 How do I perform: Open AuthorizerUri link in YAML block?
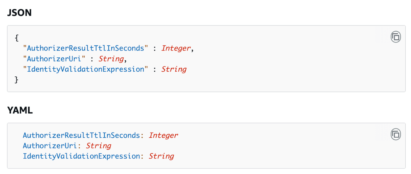[x=50, y=146]
